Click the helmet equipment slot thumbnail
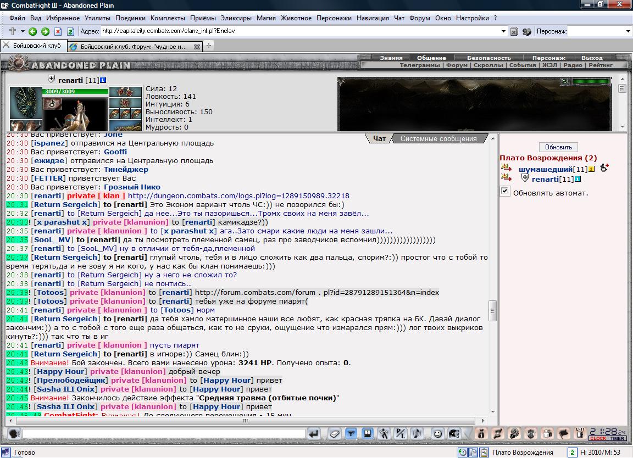Viewport: 633px width, 458px height. pyautogui.click(x=25, y=103)
